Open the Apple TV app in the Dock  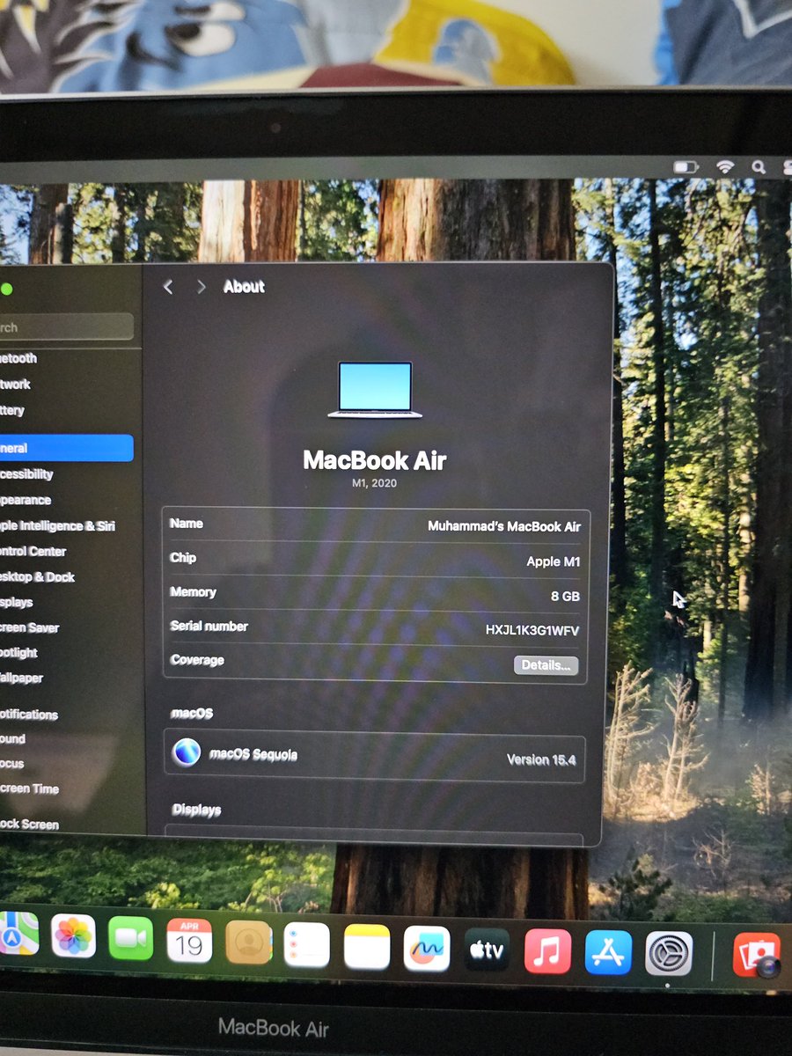[487, 950]
